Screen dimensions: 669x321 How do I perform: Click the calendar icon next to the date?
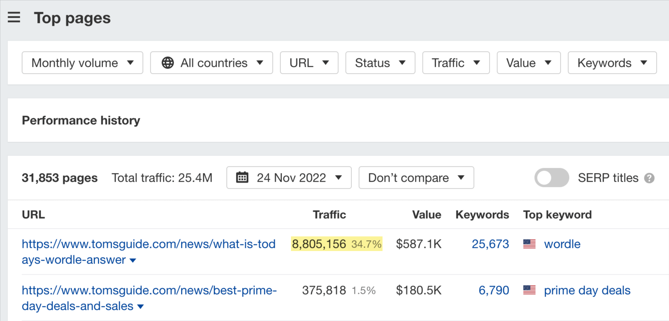pos(242,178)
